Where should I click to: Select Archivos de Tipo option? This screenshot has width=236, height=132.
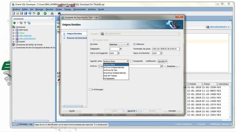[x=116, y=70]
